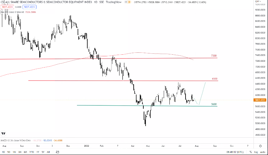Select the 6M time range
The width and height of the screenshot is (268, 155).
point(25,152)
